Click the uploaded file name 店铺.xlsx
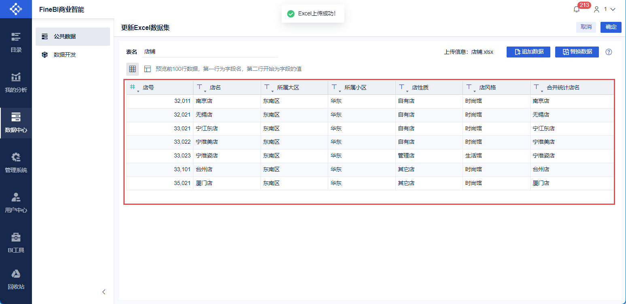626x304 pixels. point(482,52)
